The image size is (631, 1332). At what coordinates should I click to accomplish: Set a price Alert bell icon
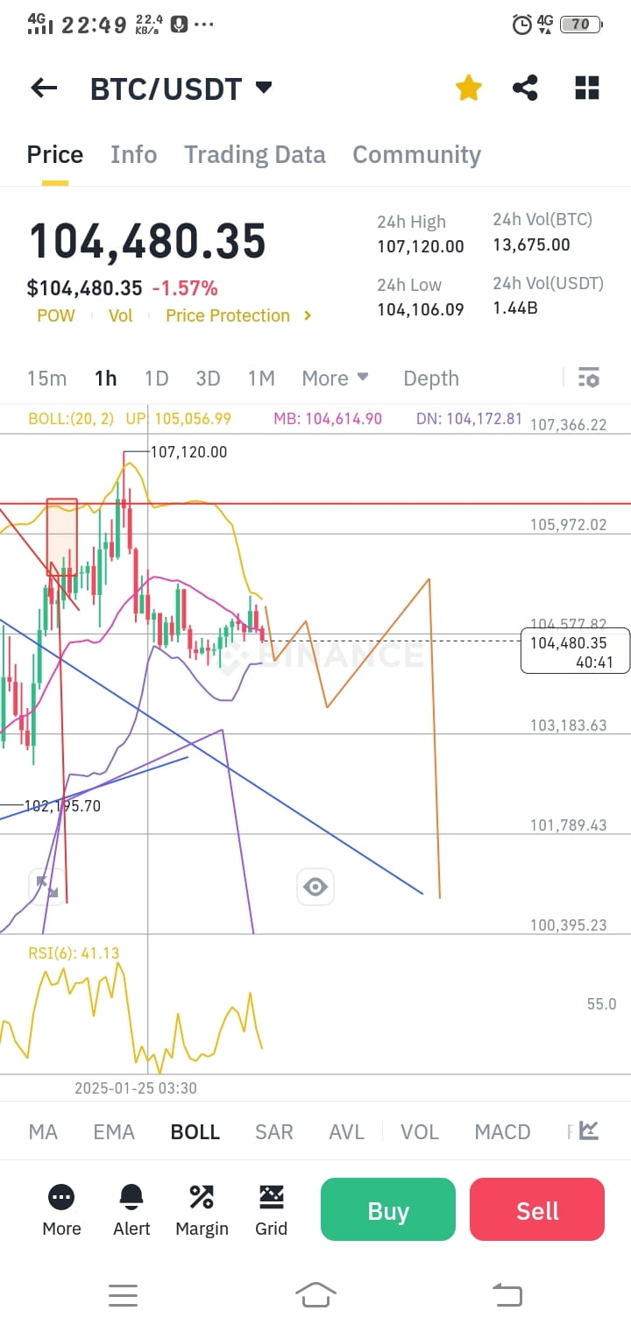pyautogui.click(x=131, y=1210)
